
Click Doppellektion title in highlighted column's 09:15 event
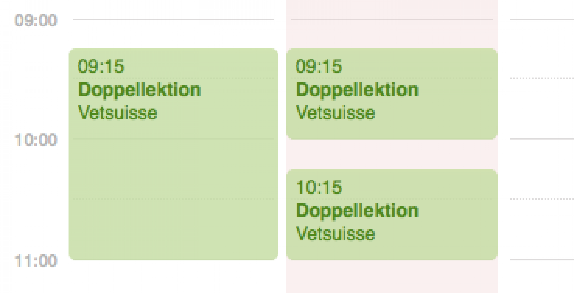pyautogui.click(x=357, y=90)
